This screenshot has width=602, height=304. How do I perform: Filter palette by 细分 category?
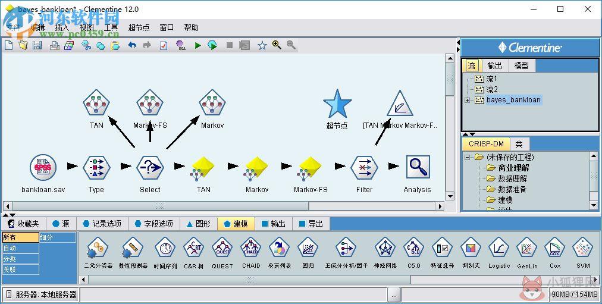coord(58,237)
